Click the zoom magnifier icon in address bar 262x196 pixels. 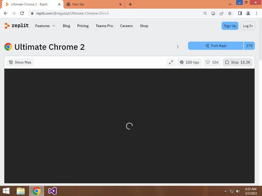tap(205, 13)
